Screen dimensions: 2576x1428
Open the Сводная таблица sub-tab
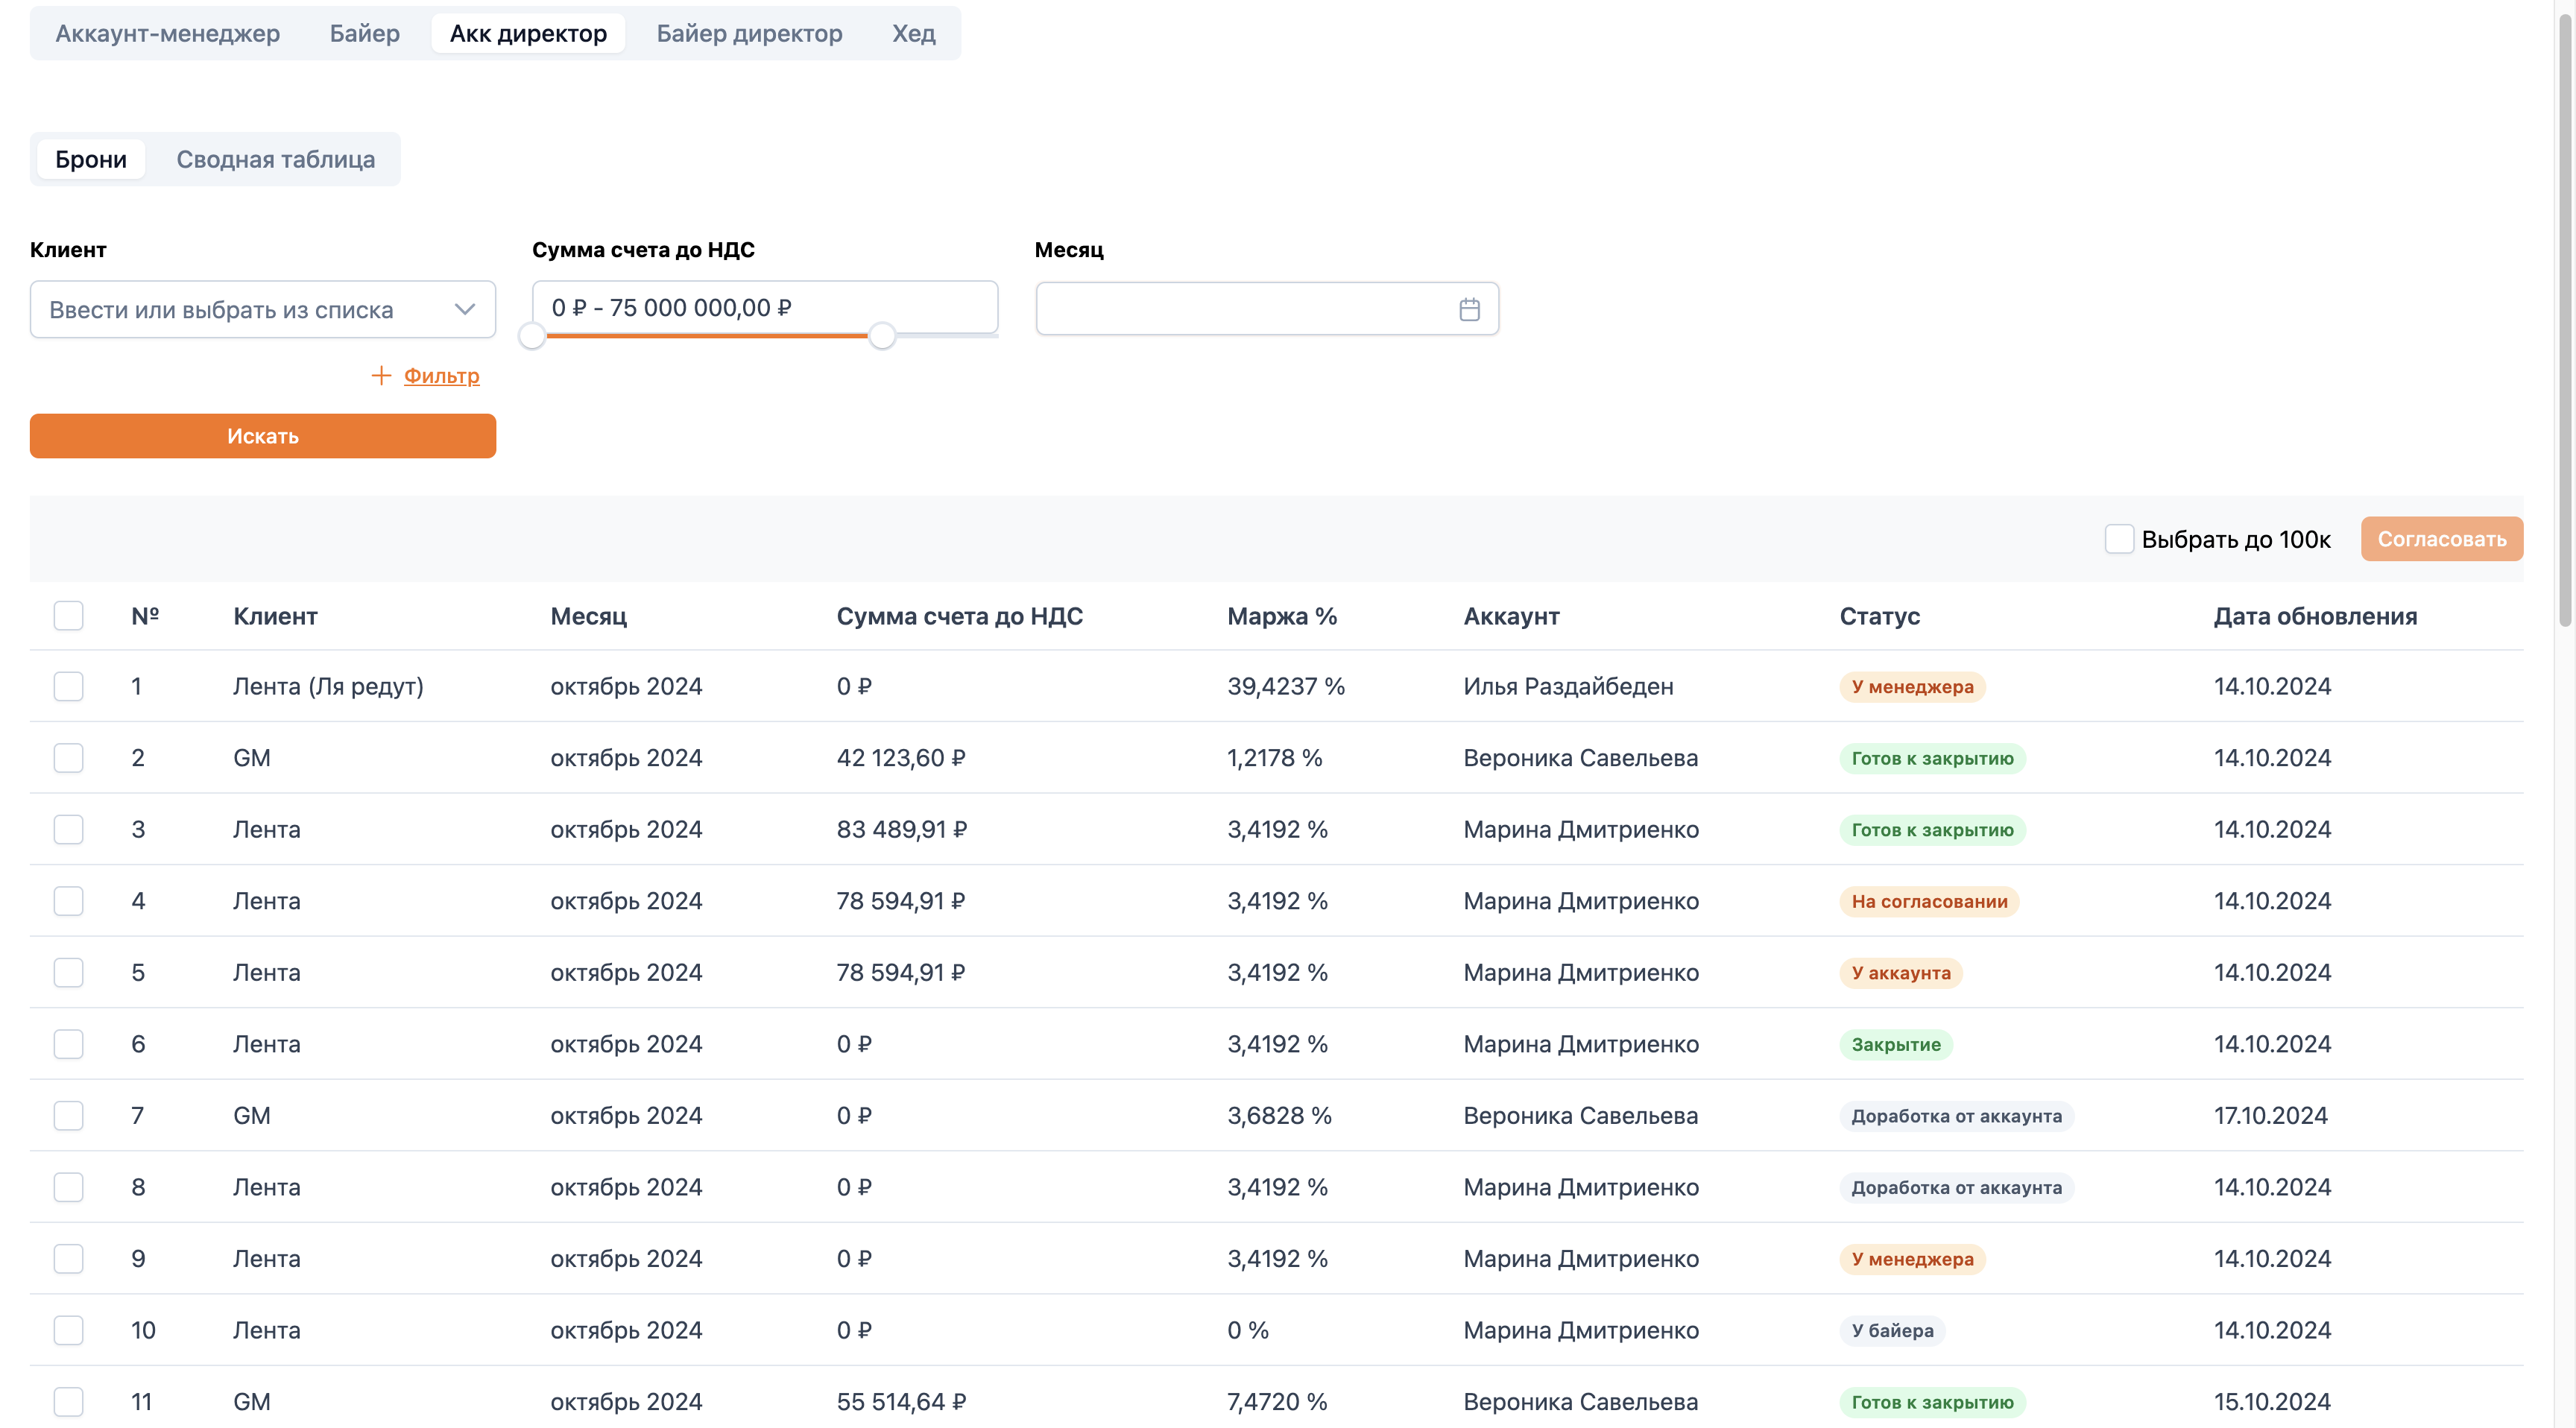click(276, 159)
